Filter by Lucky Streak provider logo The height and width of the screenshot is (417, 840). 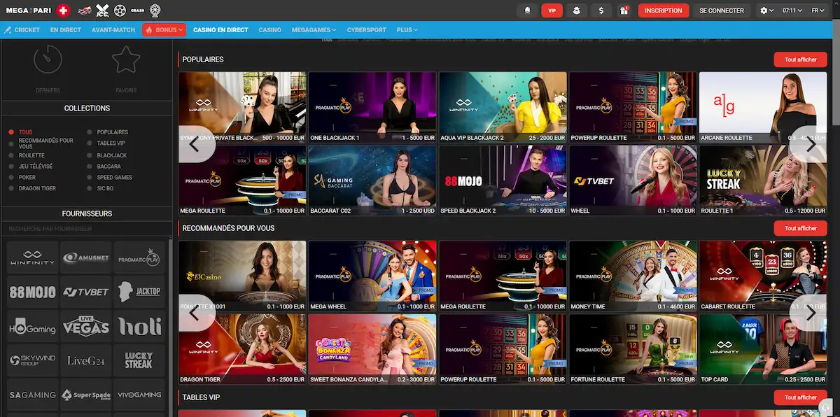(x=139, y=360)
